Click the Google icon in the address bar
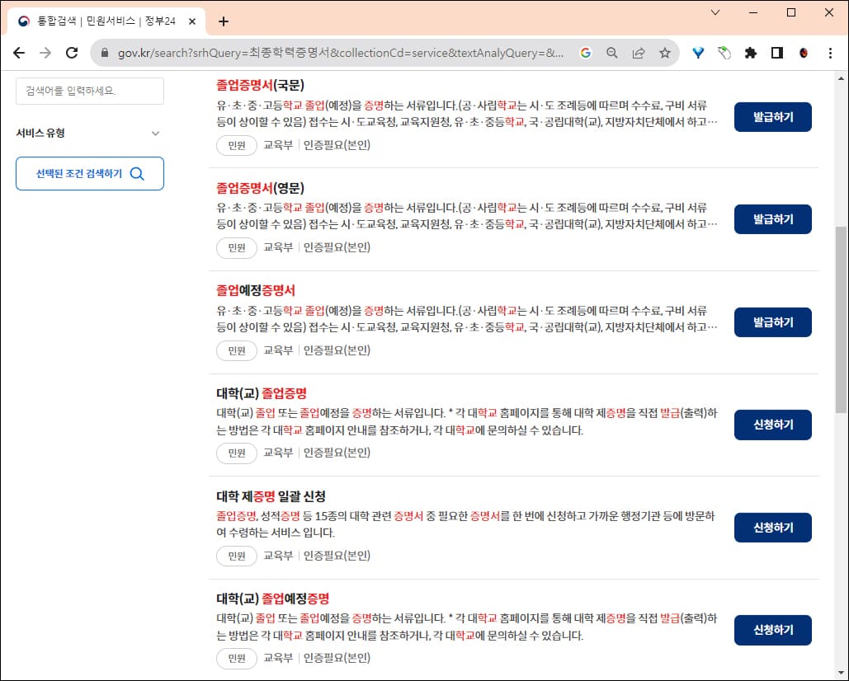The height and width of the screenshot is (681, 849). point(586,51)
